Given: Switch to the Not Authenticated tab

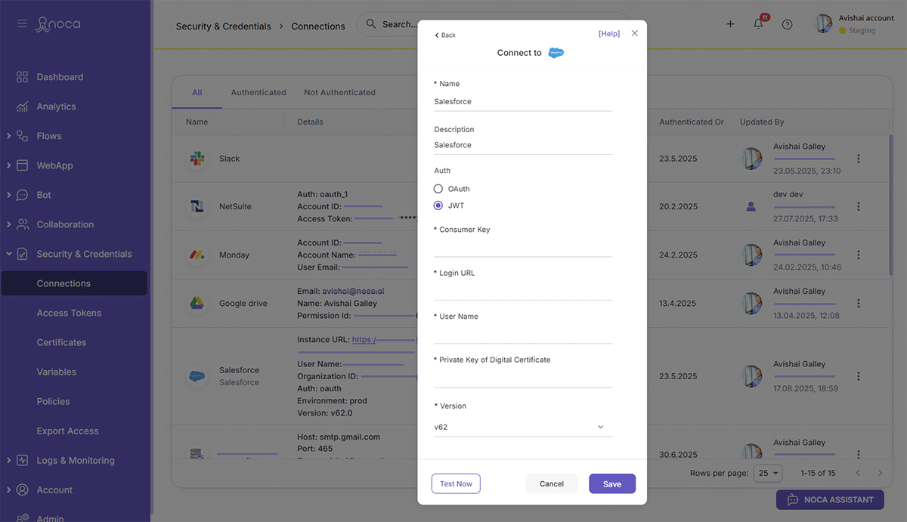Looking at the screenshot, I should click(x=339, y=92).
